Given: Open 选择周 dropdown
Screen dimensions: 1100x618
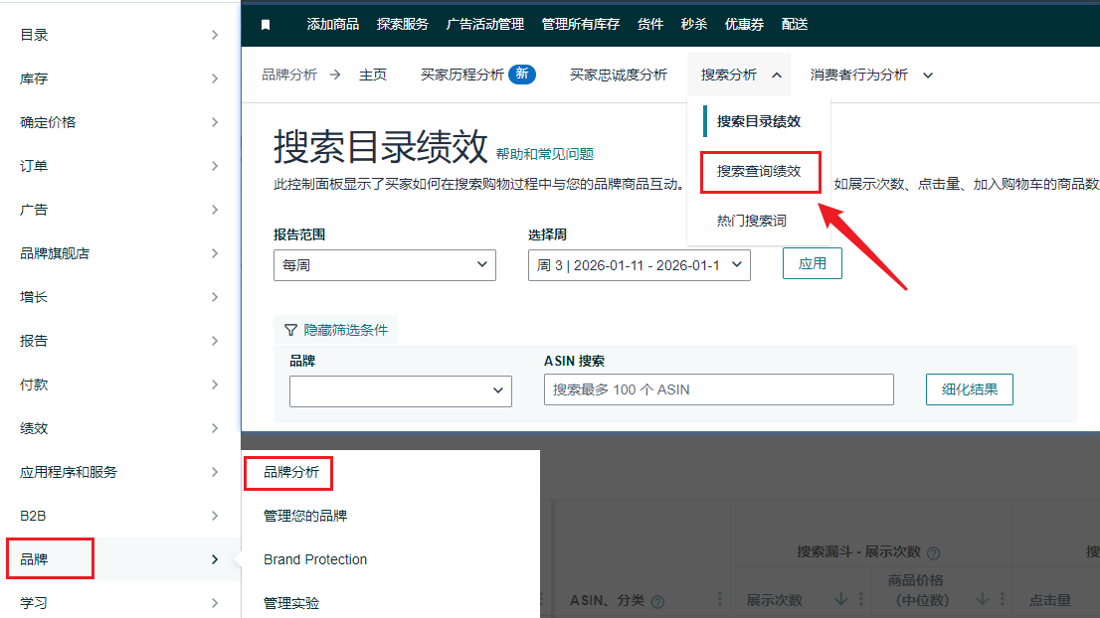Looking at the screenshot, I should click(x=640, y=265).
